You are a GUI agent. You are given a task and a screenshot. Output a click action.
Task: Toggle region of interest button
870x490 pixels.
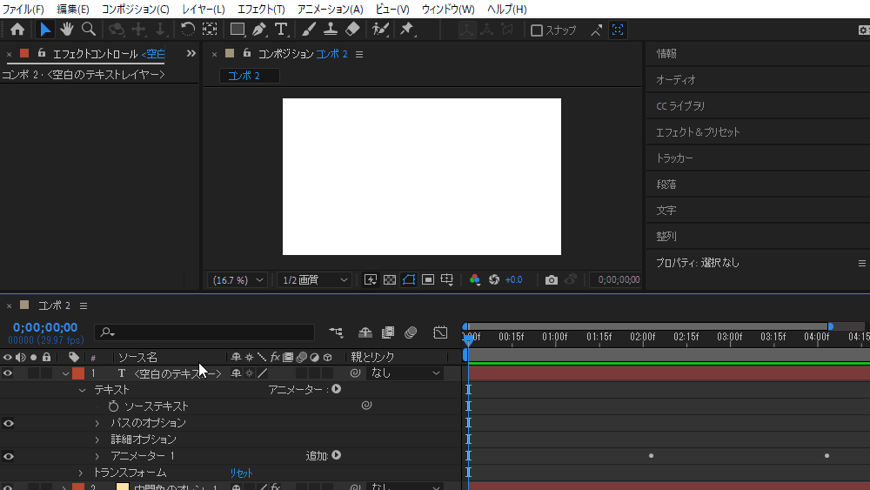[428, 279]
